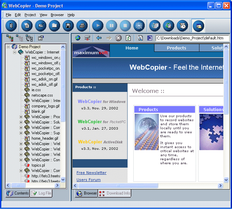Select blank.gif in the tree
This screenshot has height=209, width=232.
tap(38, 111)
